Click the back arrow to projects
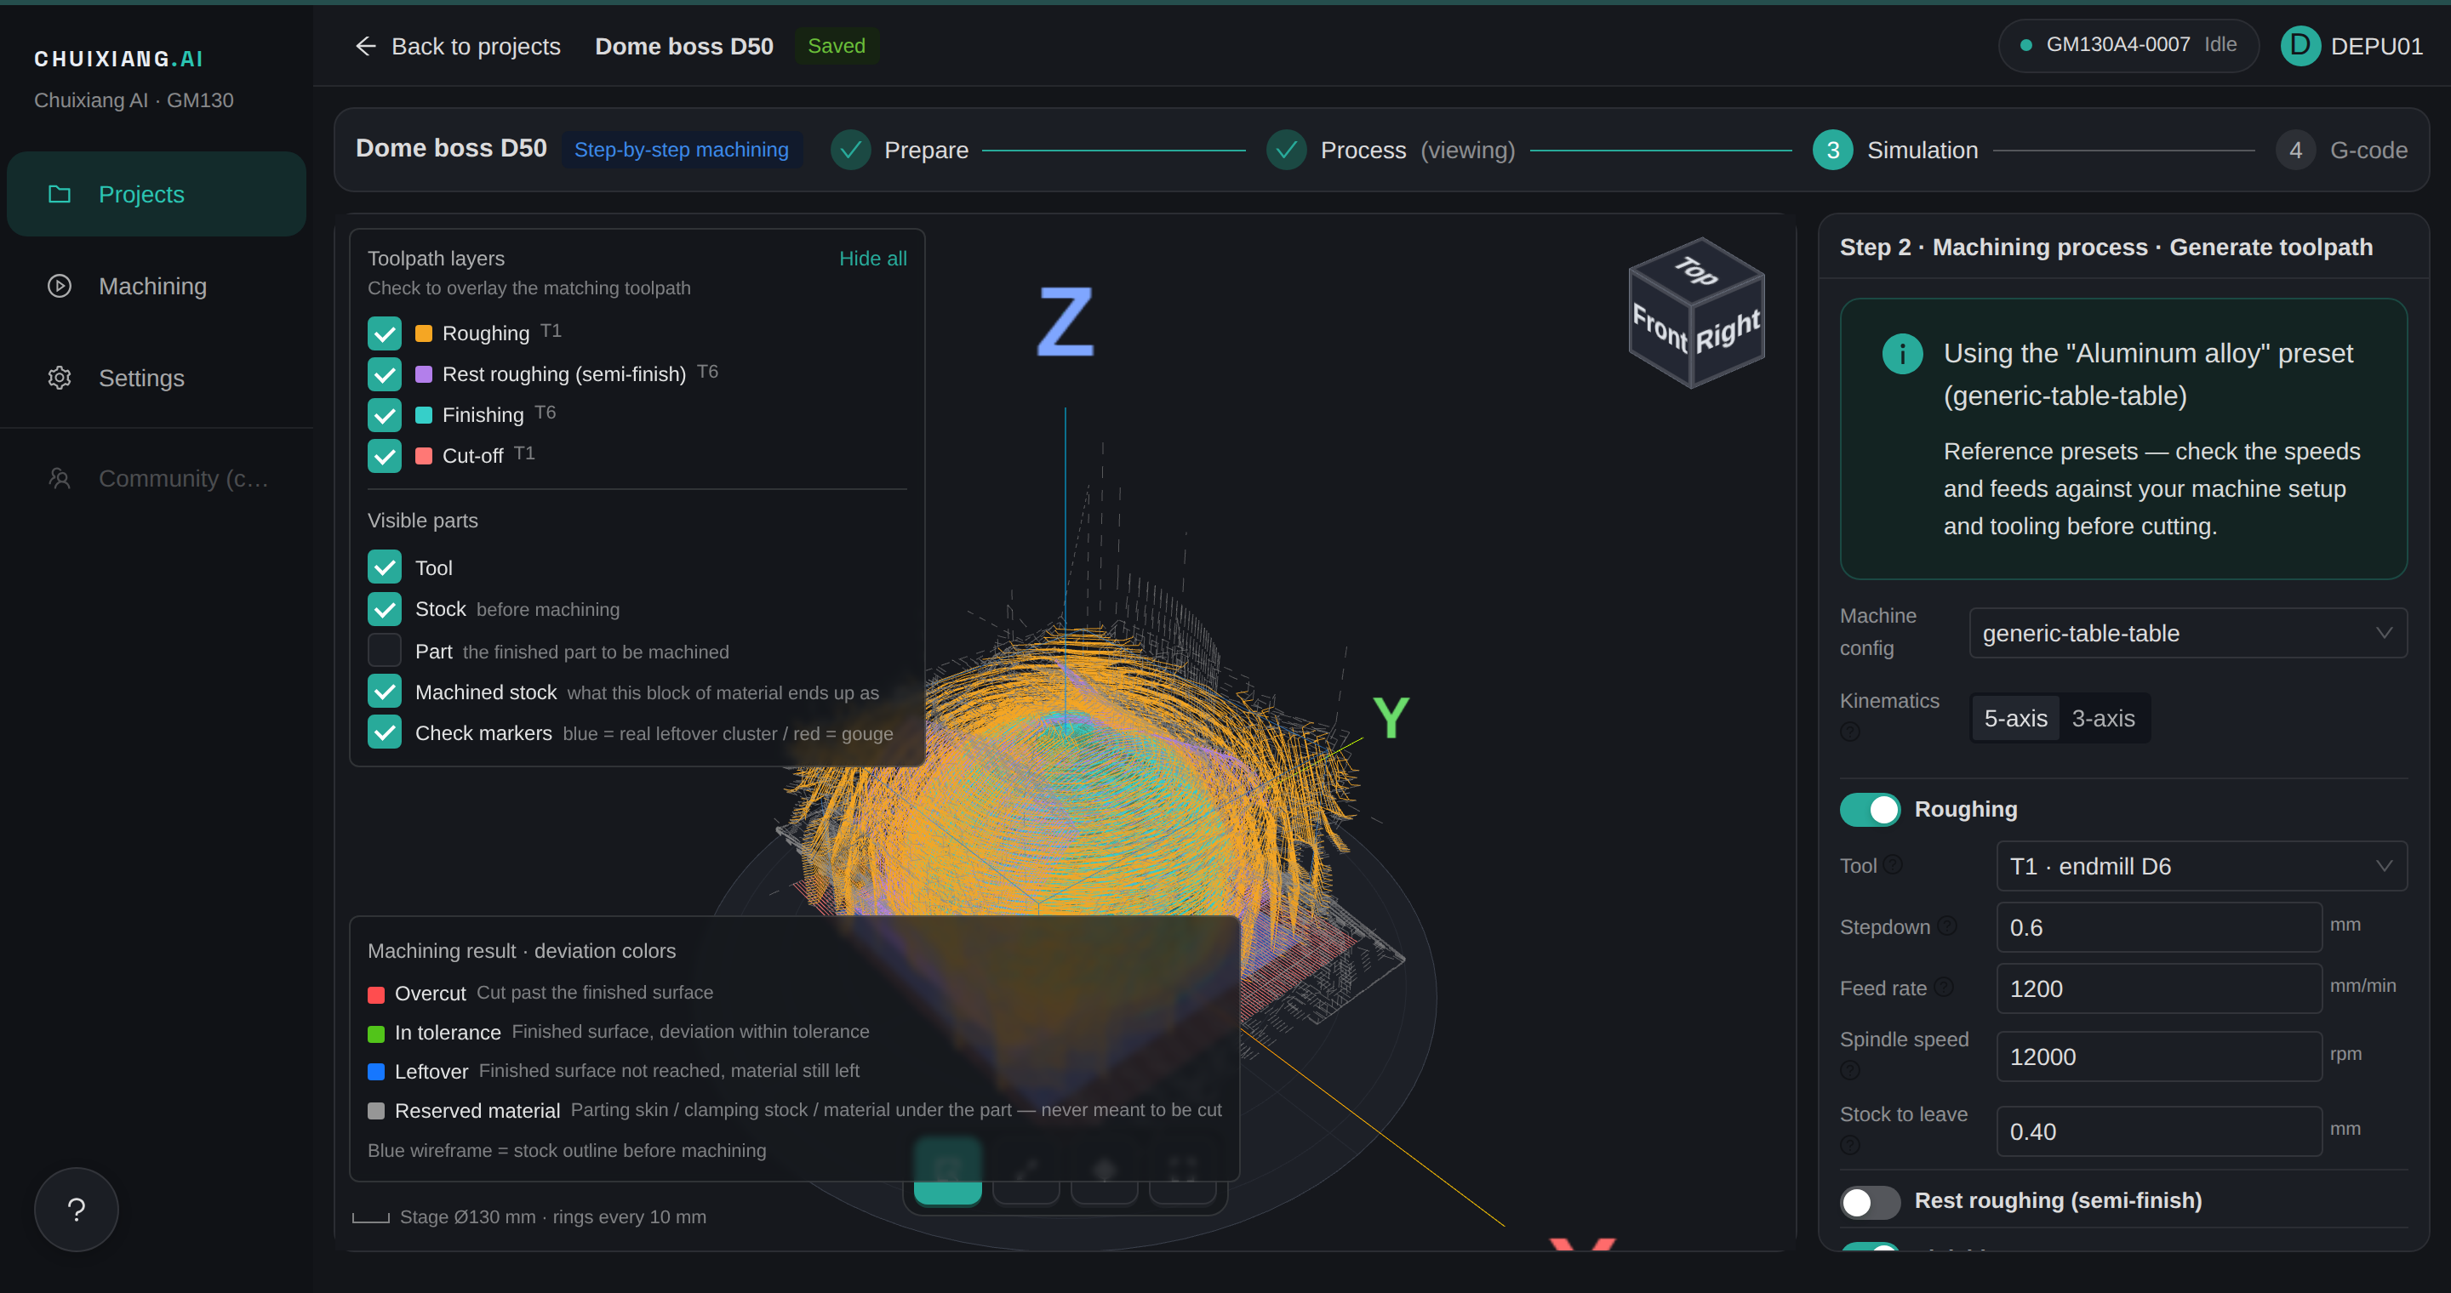This screenshot has height=1293, width=2451. tap(365, 46)
